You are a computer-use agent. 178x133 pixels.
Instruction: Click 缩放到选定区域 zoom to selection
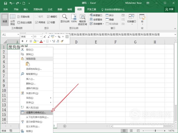click(x=82, y=19)
